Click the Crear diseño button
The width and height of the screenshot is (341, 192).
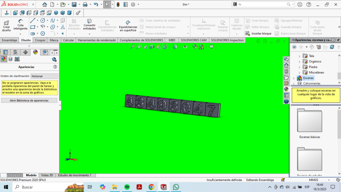pos(6,26)
